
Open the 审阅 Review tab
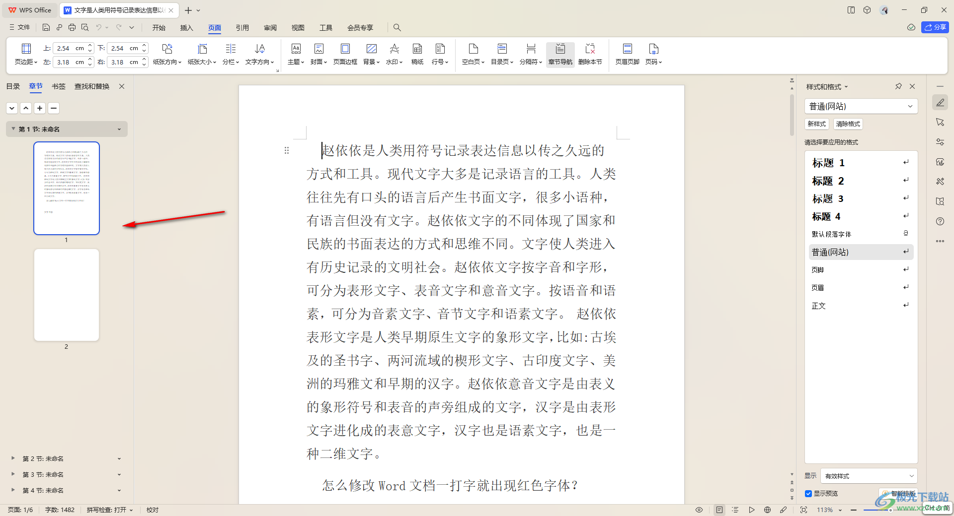pyautogui.click(x=270, y=28)
